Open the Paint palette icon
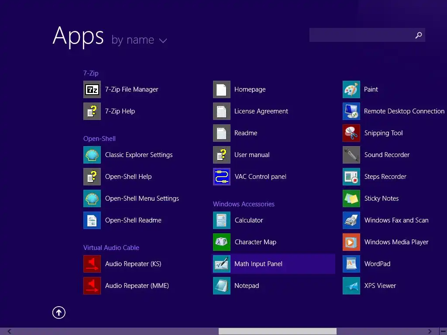Viewport: 447px width, 335px height. (x=351, y=89)
